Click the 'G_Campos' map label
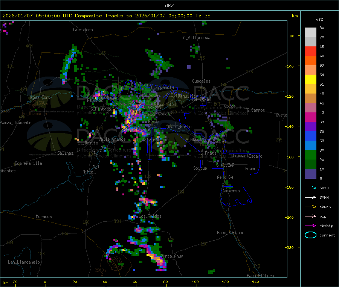The width and height of the screenshot is (339, 287). [x=256, y=110]
